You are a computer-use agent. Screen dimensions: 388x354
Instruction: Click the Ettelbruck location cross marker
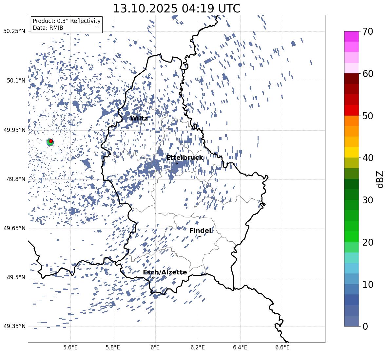click(x=177, y=163)
